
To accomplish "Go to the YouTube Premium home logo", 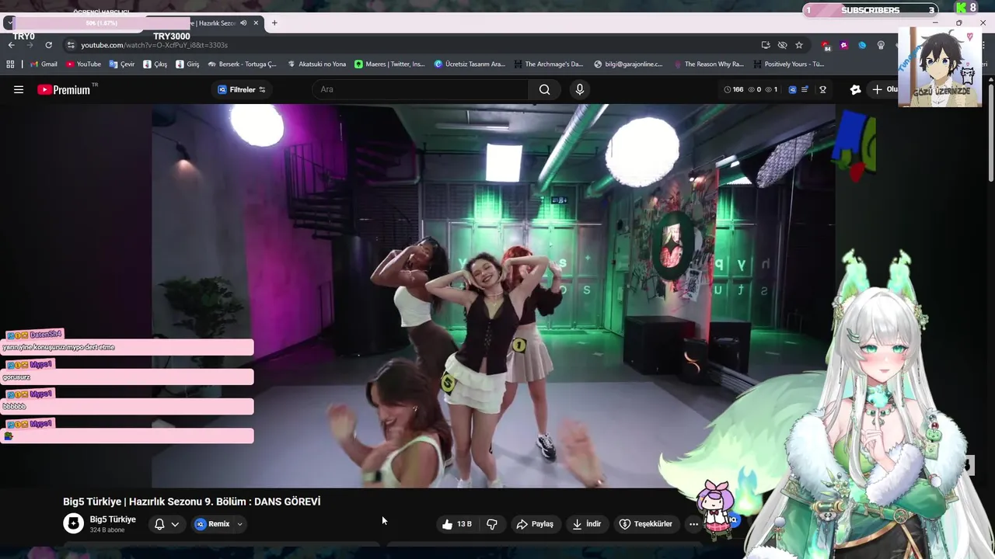I will (65, 89).
